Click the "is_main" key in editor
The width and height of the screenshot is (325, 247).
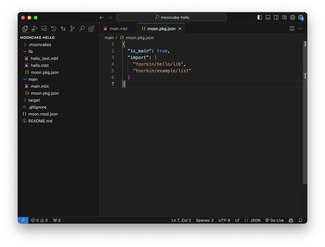tap(139, 51)
